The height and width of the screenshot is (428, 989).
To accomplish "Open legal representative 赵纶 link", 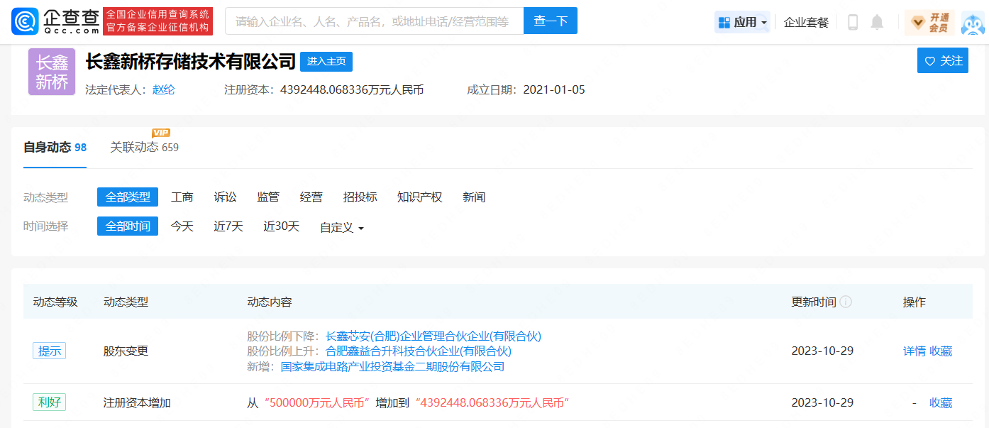I will click(x=163, y=89).
